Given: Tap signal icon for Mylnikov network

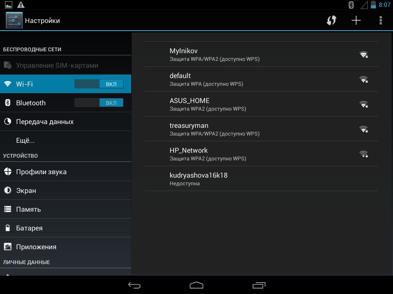Looking at the screenshot, I should [363, 54].
